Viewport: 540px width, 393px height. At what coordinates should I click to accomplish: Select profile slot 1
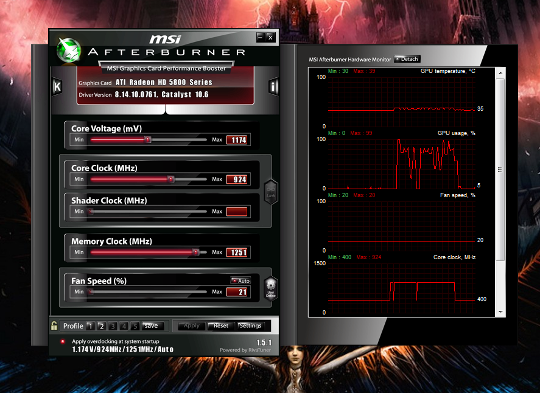pyautogui.click(x=89, y=326)
